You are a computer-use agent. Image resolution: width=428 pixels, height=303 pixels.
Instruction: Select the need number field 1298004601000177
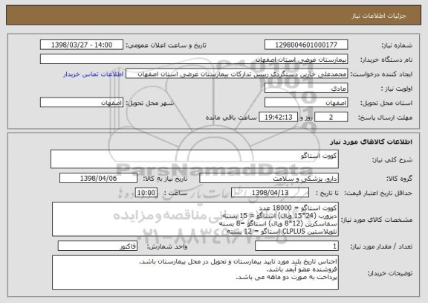[x=306, y=45]
